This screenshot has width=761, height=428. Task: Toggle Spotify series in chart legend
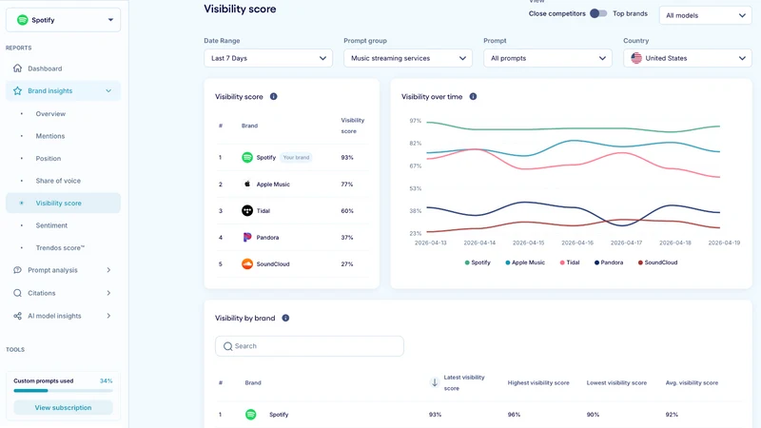(x=478, y=263)
